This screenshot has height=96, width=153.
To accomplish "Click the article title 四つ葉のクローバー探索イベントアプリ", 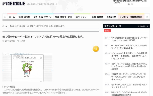I will click(43, 37).
